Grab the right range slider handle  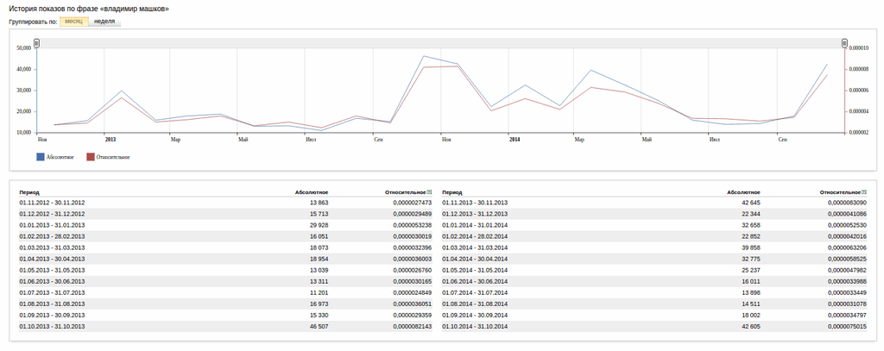pyautogui.click(x=844, y=43)
